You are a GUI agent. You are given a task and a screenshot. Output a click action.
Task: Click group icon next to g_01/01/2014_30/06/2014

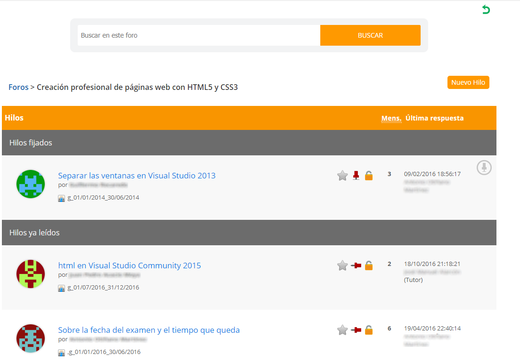tap(61, 198)
